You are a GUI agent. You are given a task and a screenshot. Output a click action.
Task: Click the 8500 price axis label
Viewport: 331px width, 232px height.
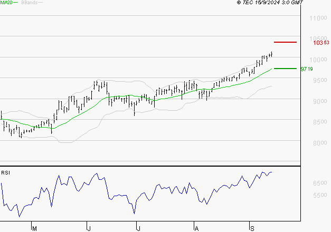(x=320, y=122)
